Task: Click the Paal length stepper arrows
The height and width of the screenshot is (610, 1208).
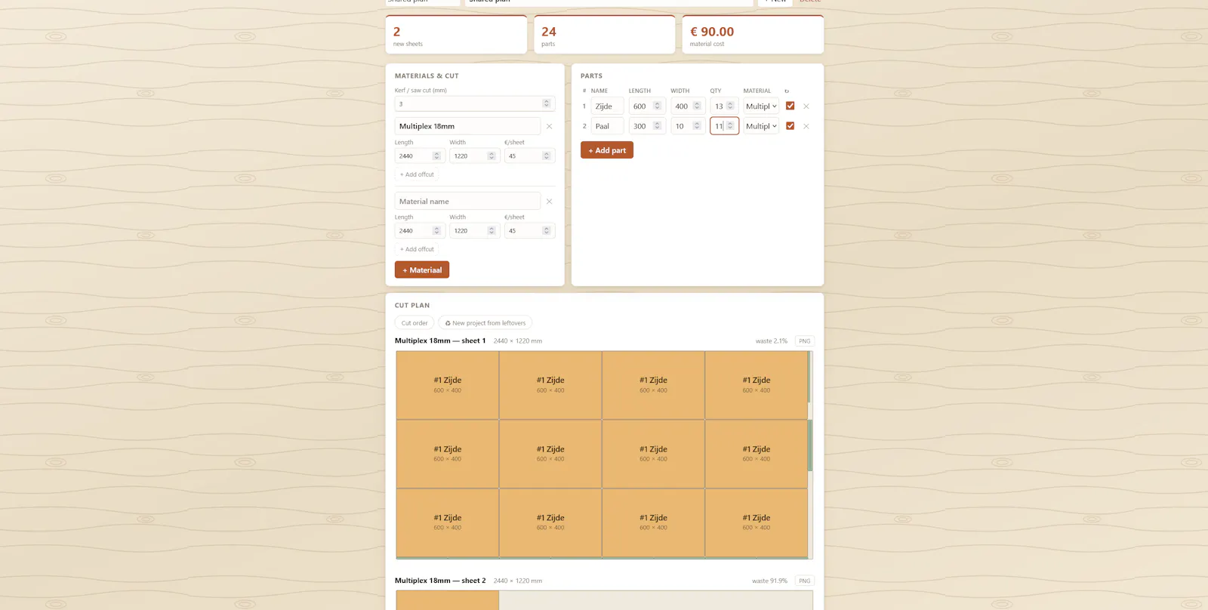Action: (657, 125)
